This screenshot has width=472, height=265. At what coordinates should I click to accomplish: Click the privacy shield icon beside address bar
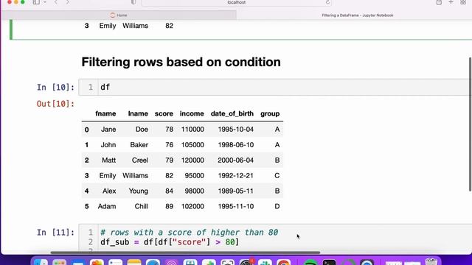point(133,2)
